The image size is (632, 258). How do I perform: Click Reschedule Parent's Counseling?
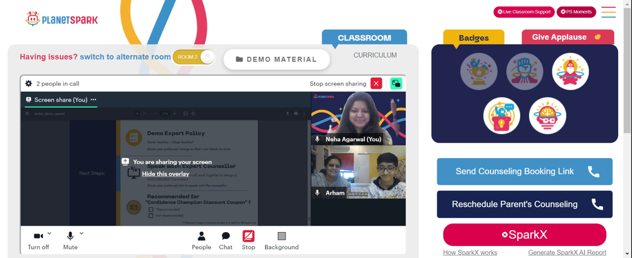pos(525,204)
